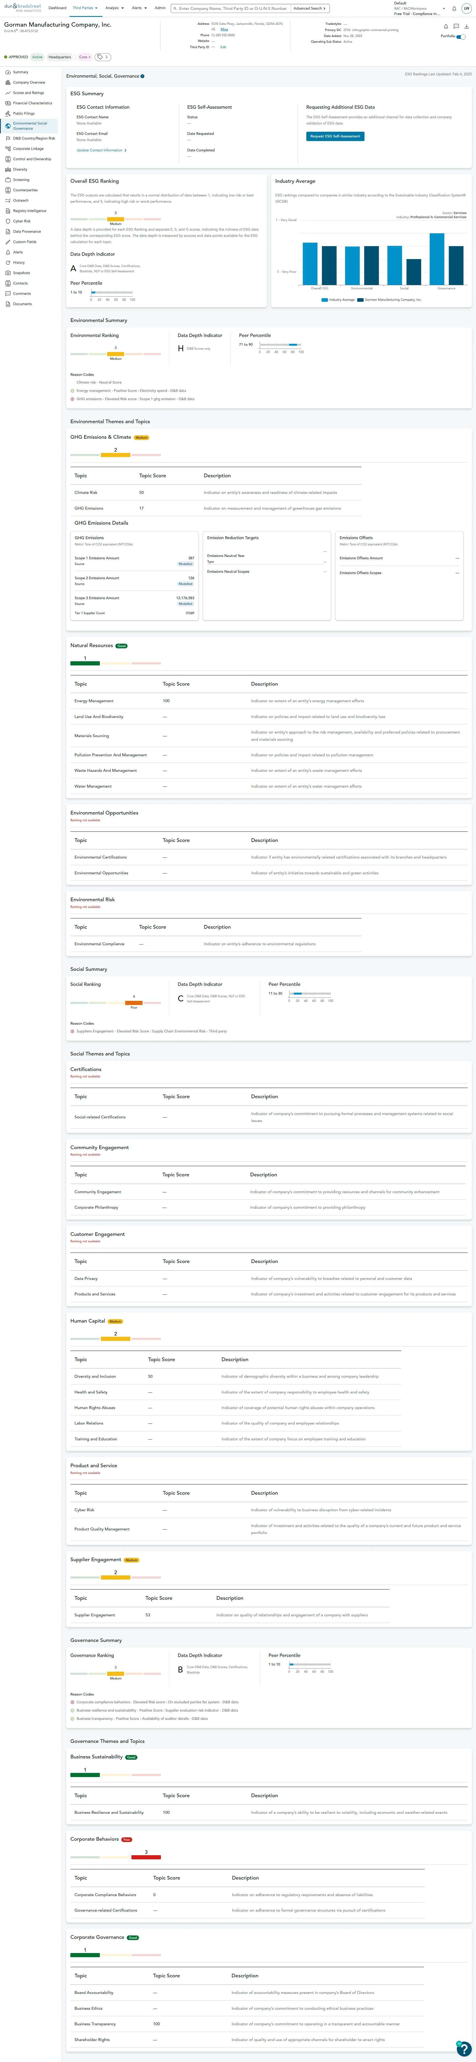The image size is (476, 2062).
Task: Click the Climate Risk topic row
Action: pyautogui.click(x=216, y=492)
